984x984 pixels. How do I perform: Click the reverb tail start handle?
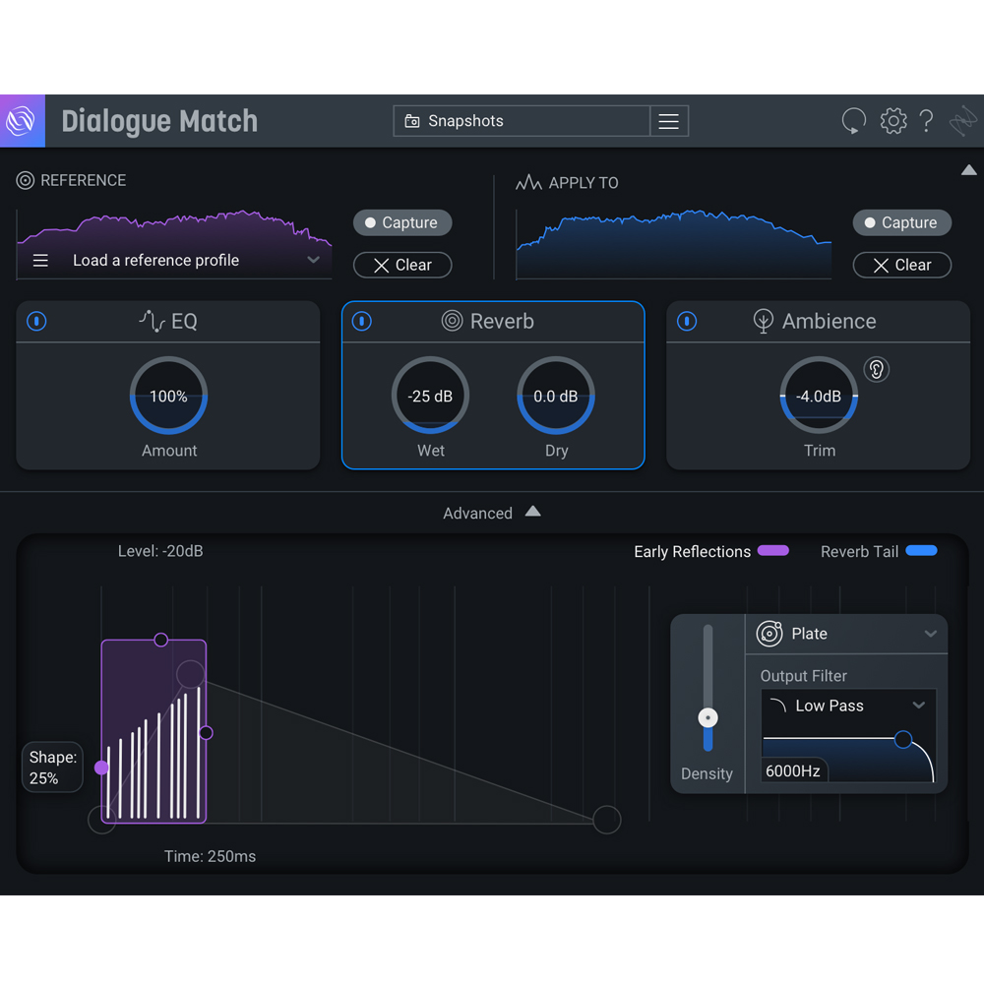(x=101, y=820)
